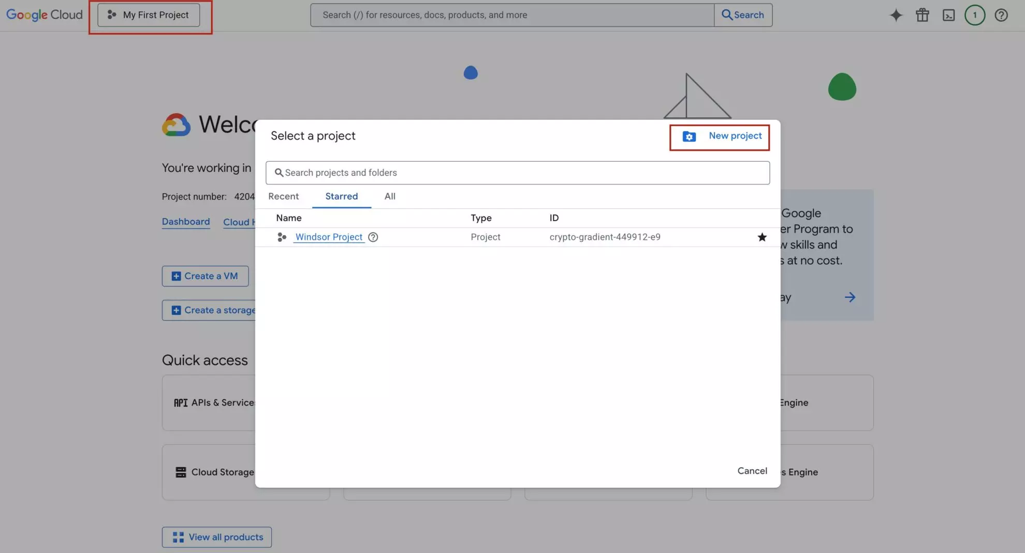The image size is (1025, 553).
Task: Click the Google Cloud logo
Action: (x=44, y=15)
